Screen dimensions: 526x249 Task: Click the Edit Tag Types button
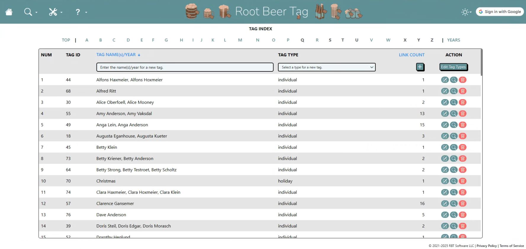[x=453, y=67]
